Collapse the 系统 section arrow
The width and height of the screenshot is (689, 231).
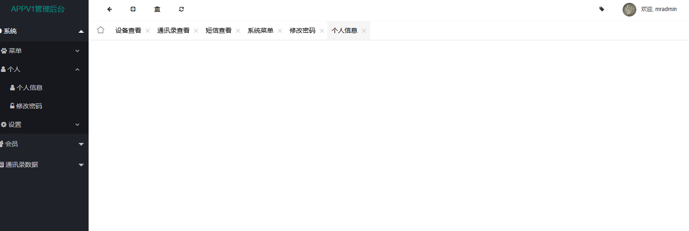pyautogui.click(x=81, y=31)
